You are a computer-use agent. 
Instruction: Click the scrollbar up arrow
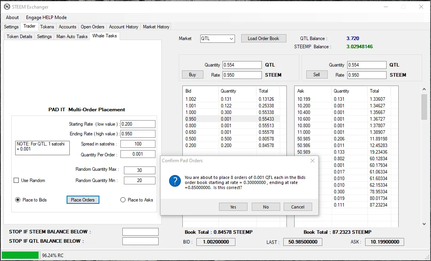point(424,89)
